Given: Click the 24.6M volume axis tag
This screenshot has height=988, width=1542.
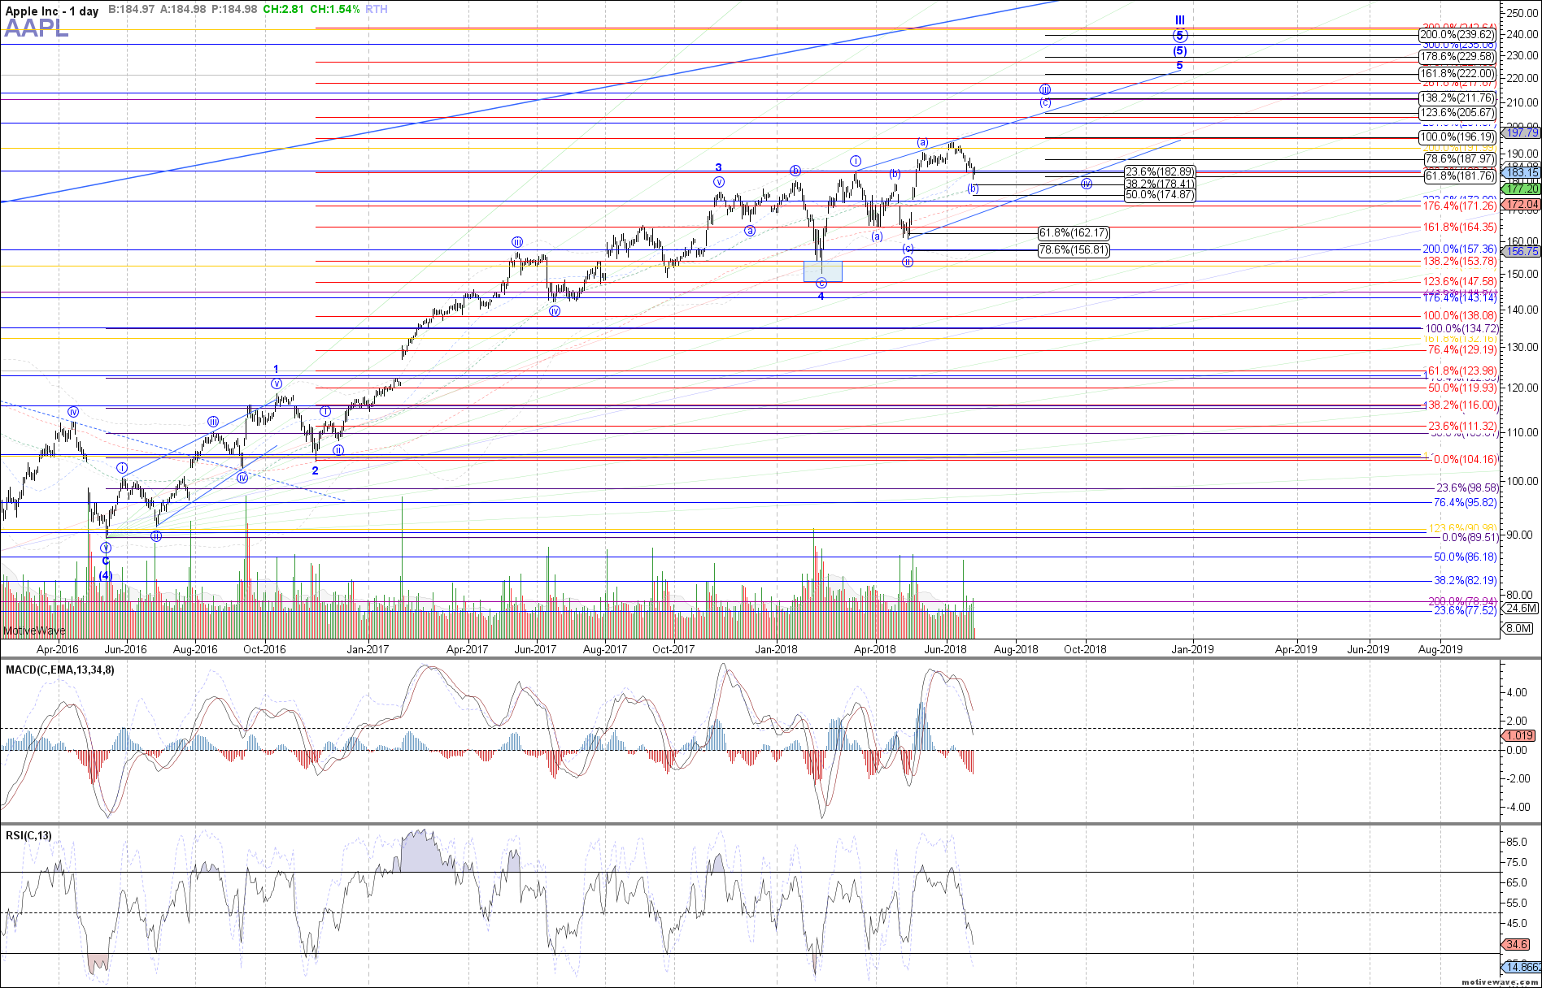Looking at the screenshot, I should click(x=1520, y=609).
